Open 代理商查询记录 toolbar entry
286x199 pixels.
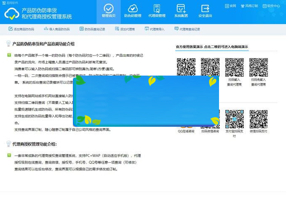[x=187, y=29]
